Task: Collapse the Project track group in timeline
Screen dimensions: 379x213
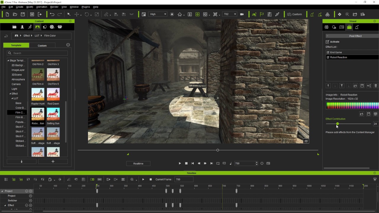Action: (x=2, y=191)
